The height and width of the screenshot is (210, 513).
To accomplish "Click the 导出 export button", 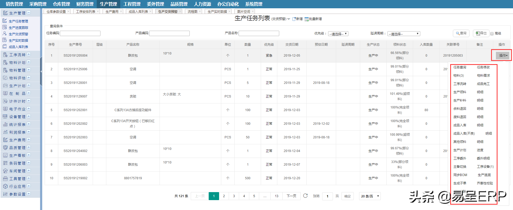I will [481, 33].
